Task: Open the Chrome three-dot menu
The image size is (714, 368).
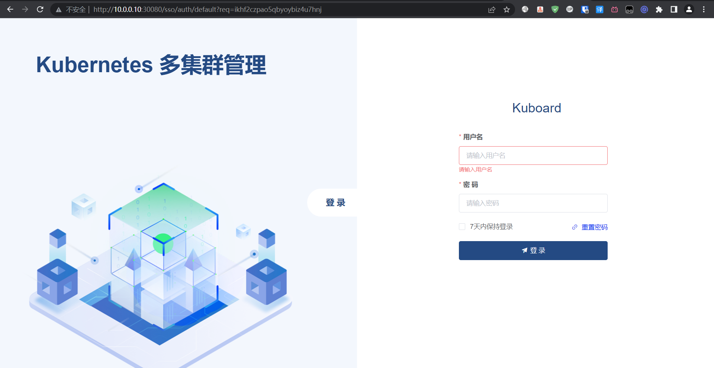Action: (704, 9)
